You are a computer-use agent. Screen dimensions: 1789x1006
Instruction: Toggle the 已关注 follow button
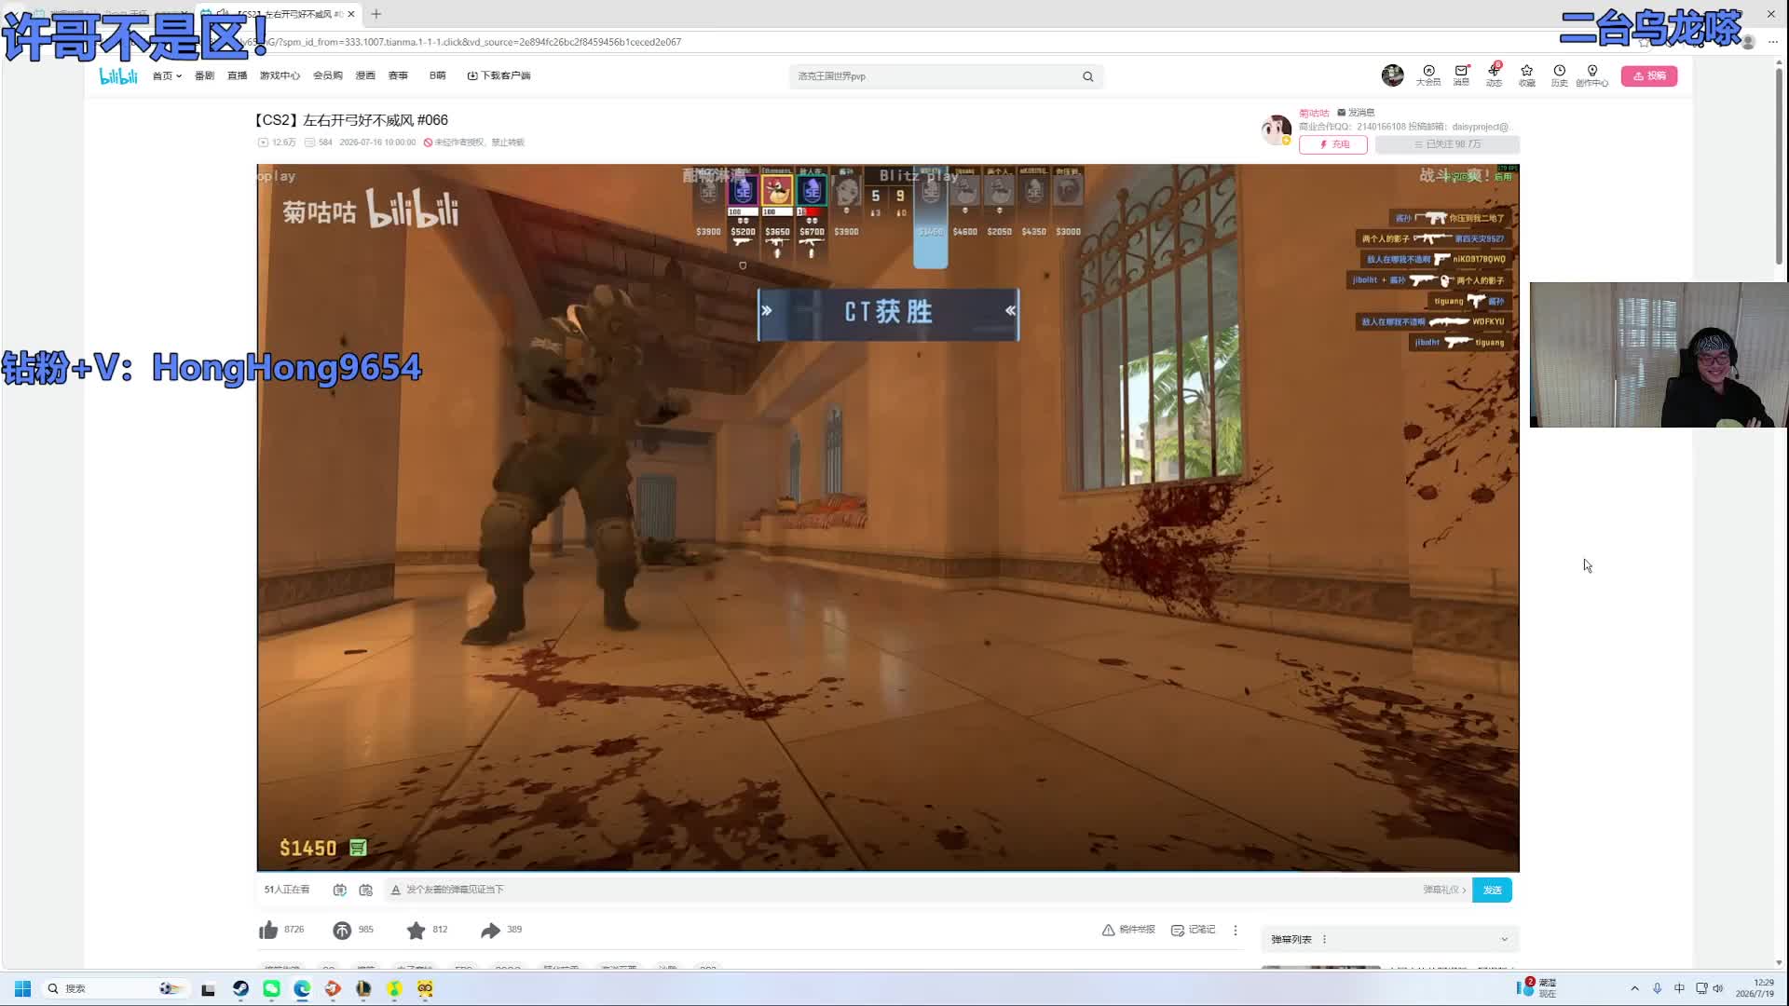(x=1447, y=144)
